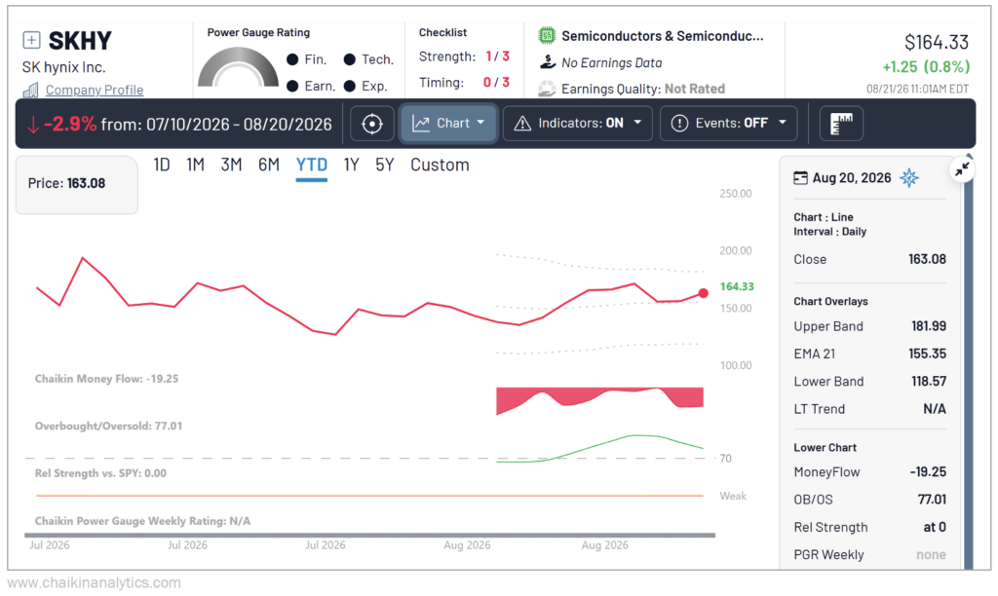Click the Aug 20, 2026 date heading
Image resolution: width=998 pixels, height=596 pixels.
click(x=852, y=178)
